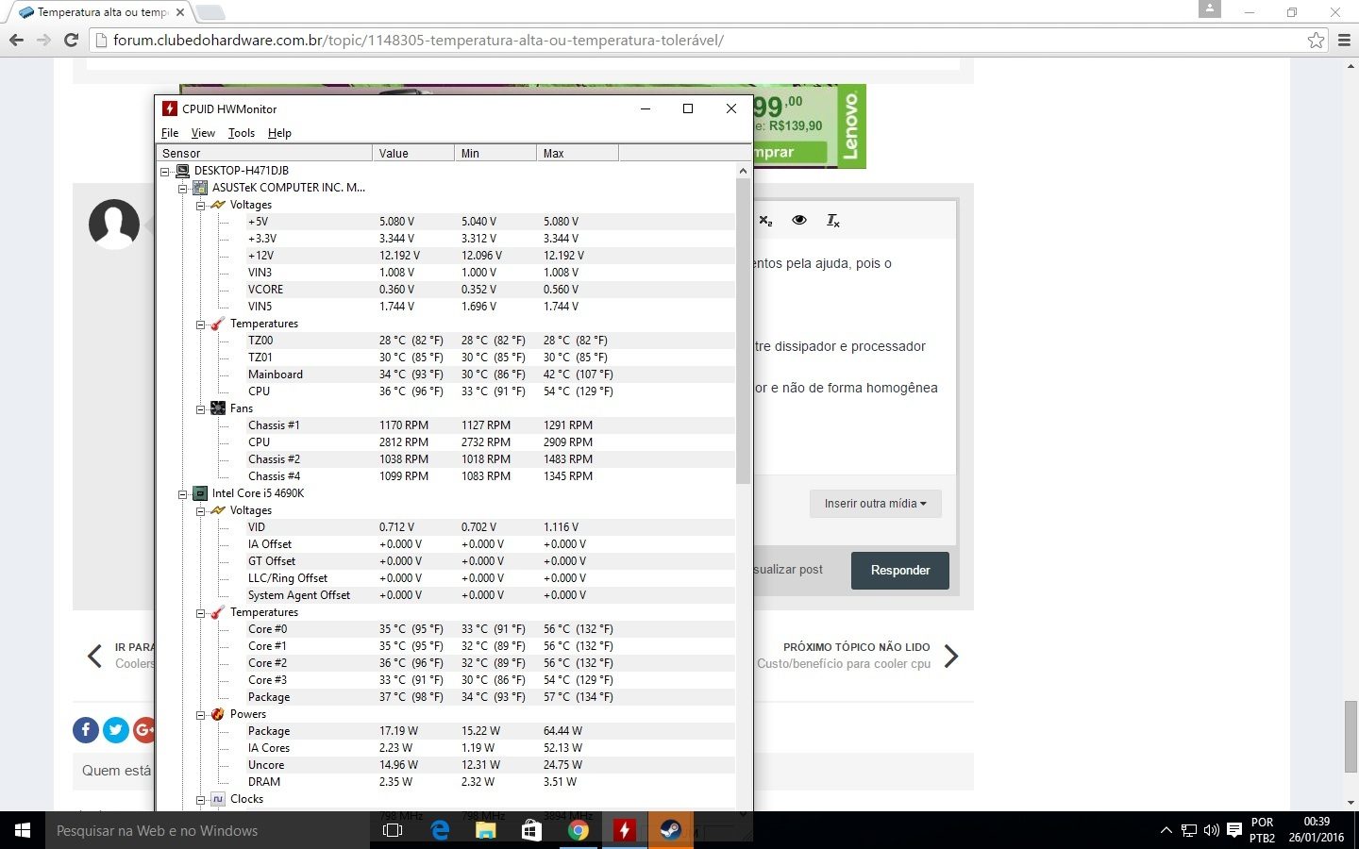Open the Próximo tópico não lido link
Viewport: 1359px width, 849px height.
pyautogui.click(x=856, y=647)
